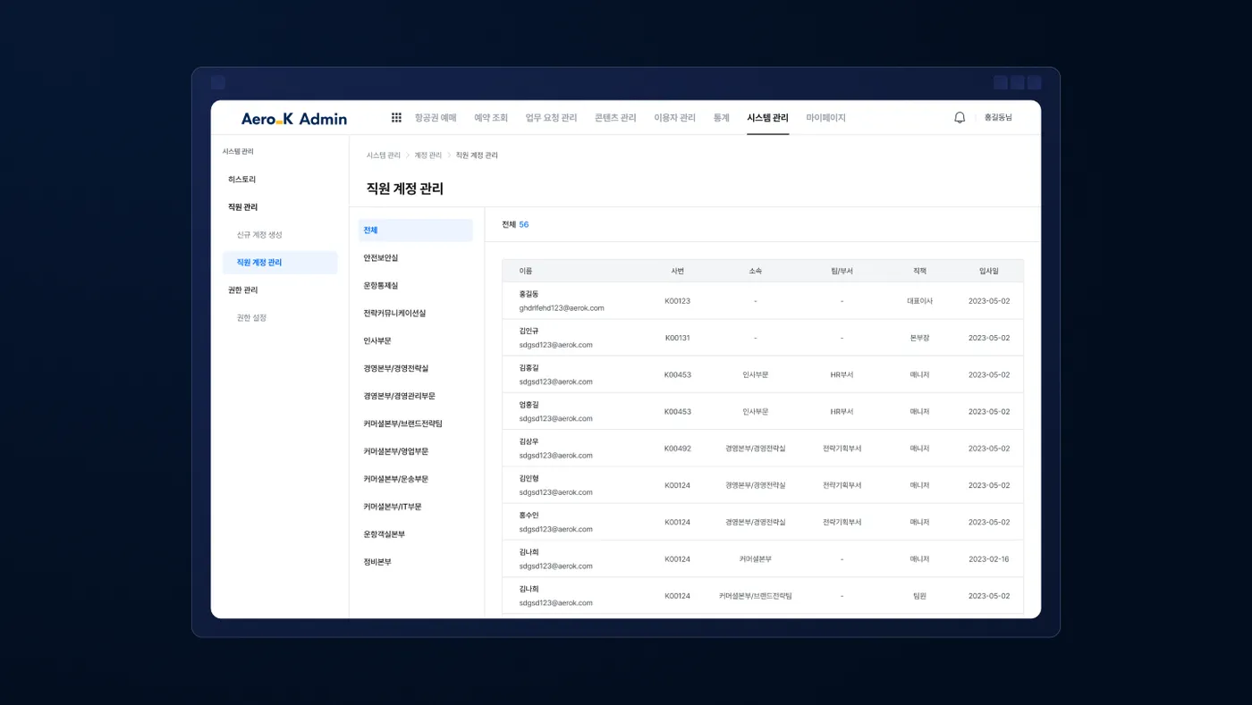1252x705 pixels.
Task: Click 전체 56 total count label
Action: tap(515, 224)
